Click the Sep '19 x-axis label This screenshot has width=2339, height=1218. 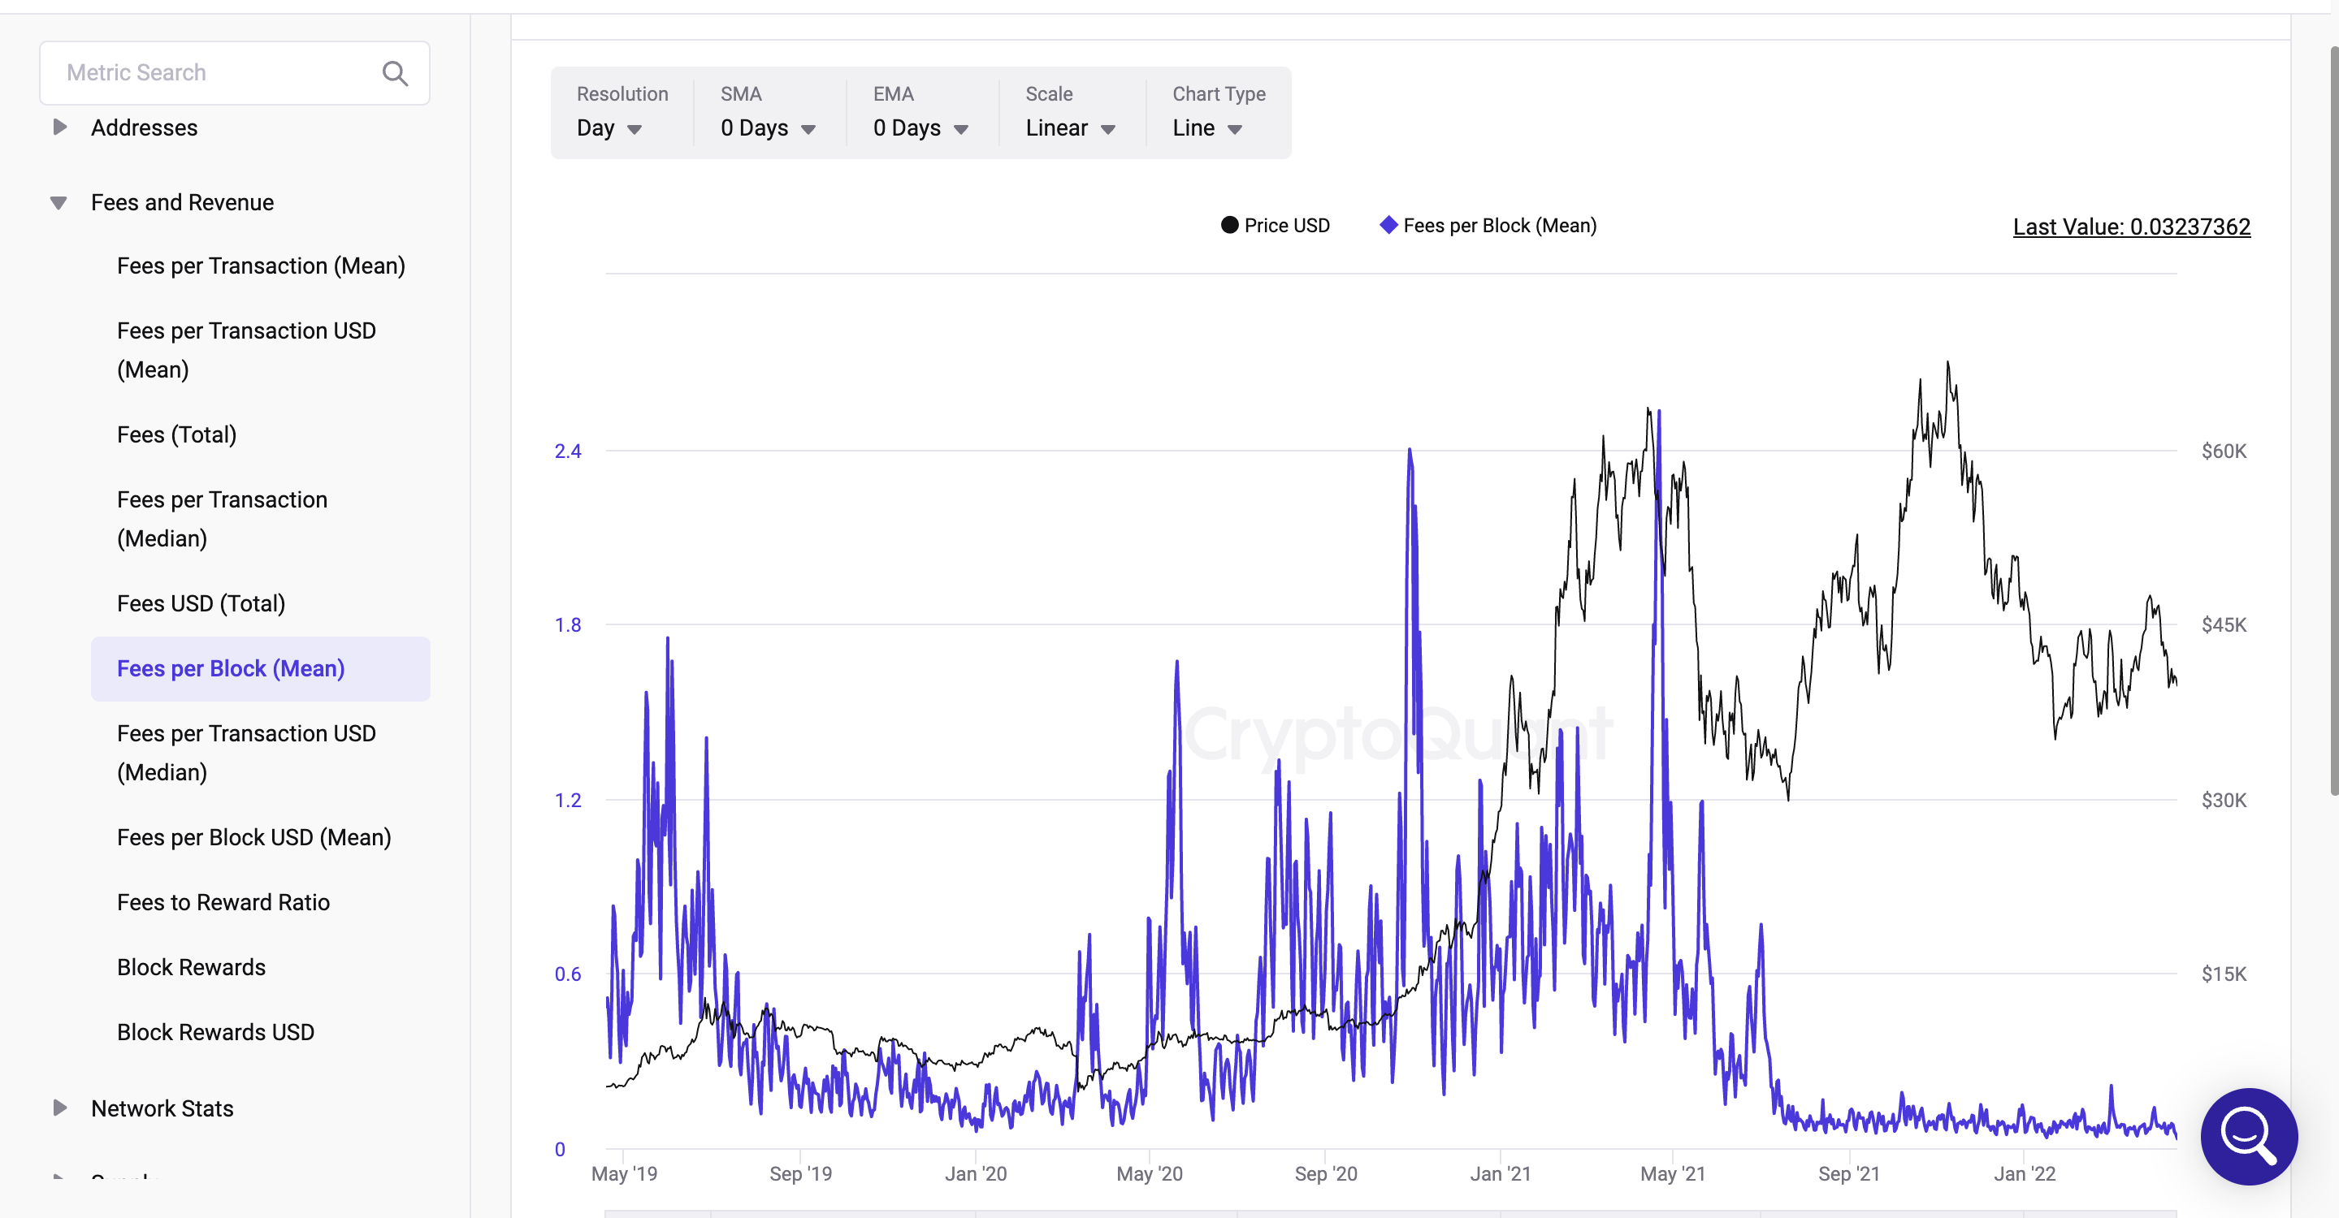[x=800, y=1173]
